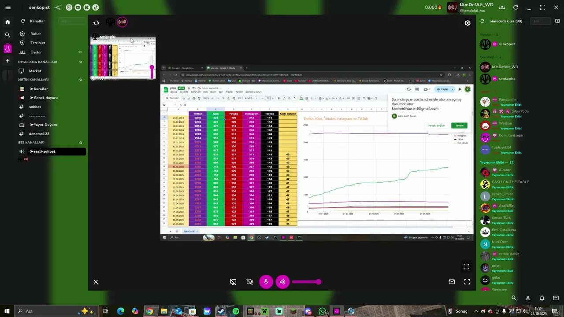Open the profile icon at bottom right
Viewport: 564px width, 317px height.
click(x=528, y=298)
